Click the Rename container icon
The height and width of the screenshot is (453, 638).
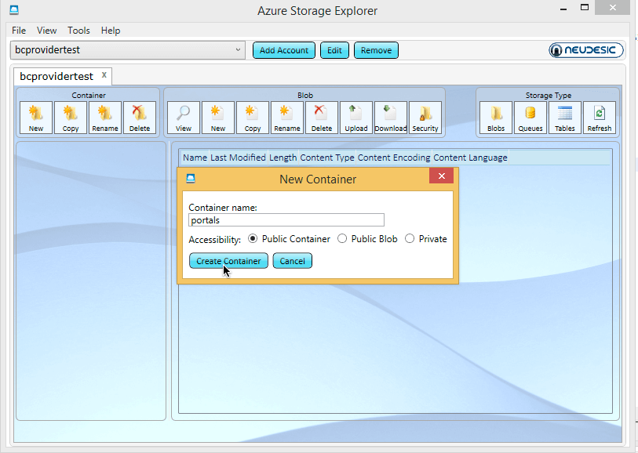point(105,118)
